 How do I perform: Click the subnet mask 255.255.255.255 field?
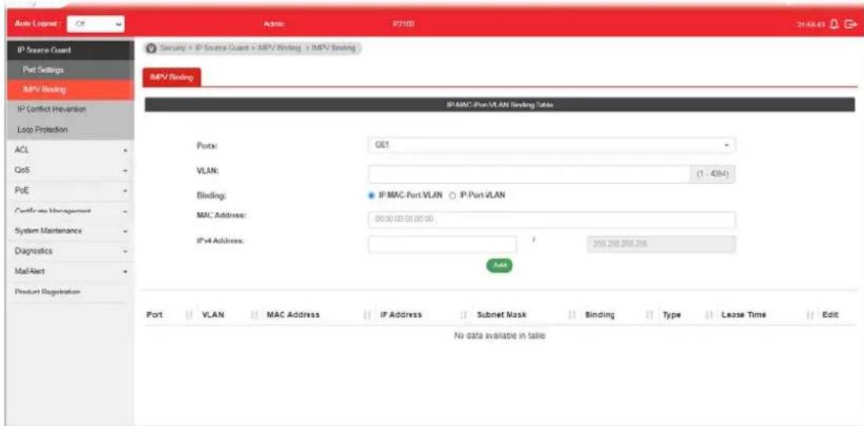(659, 244)
